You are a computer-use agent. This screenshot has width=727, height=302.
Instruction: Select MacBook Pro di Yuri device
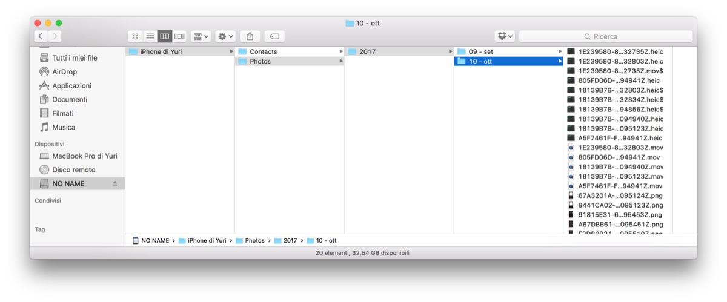click(x=77, y=156)
